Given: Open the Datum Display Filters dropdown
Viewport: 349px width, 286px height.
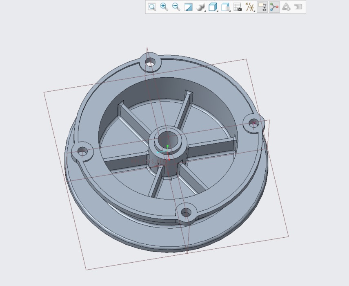Looking at the screenshot, I should point(250,7).
